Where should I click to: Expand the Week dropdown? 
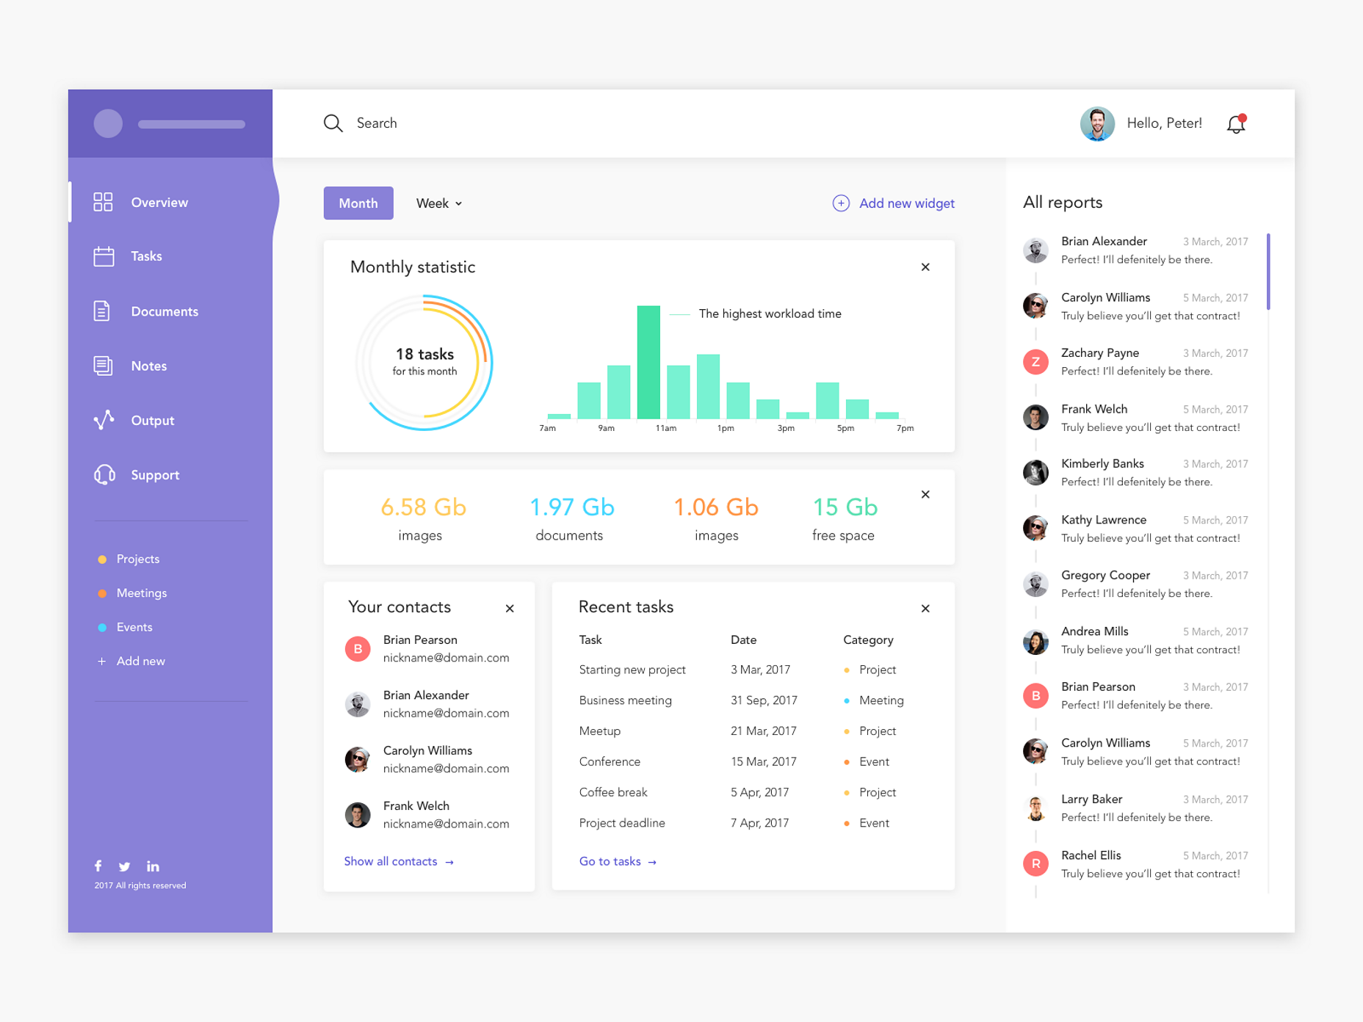click(439, 203)
